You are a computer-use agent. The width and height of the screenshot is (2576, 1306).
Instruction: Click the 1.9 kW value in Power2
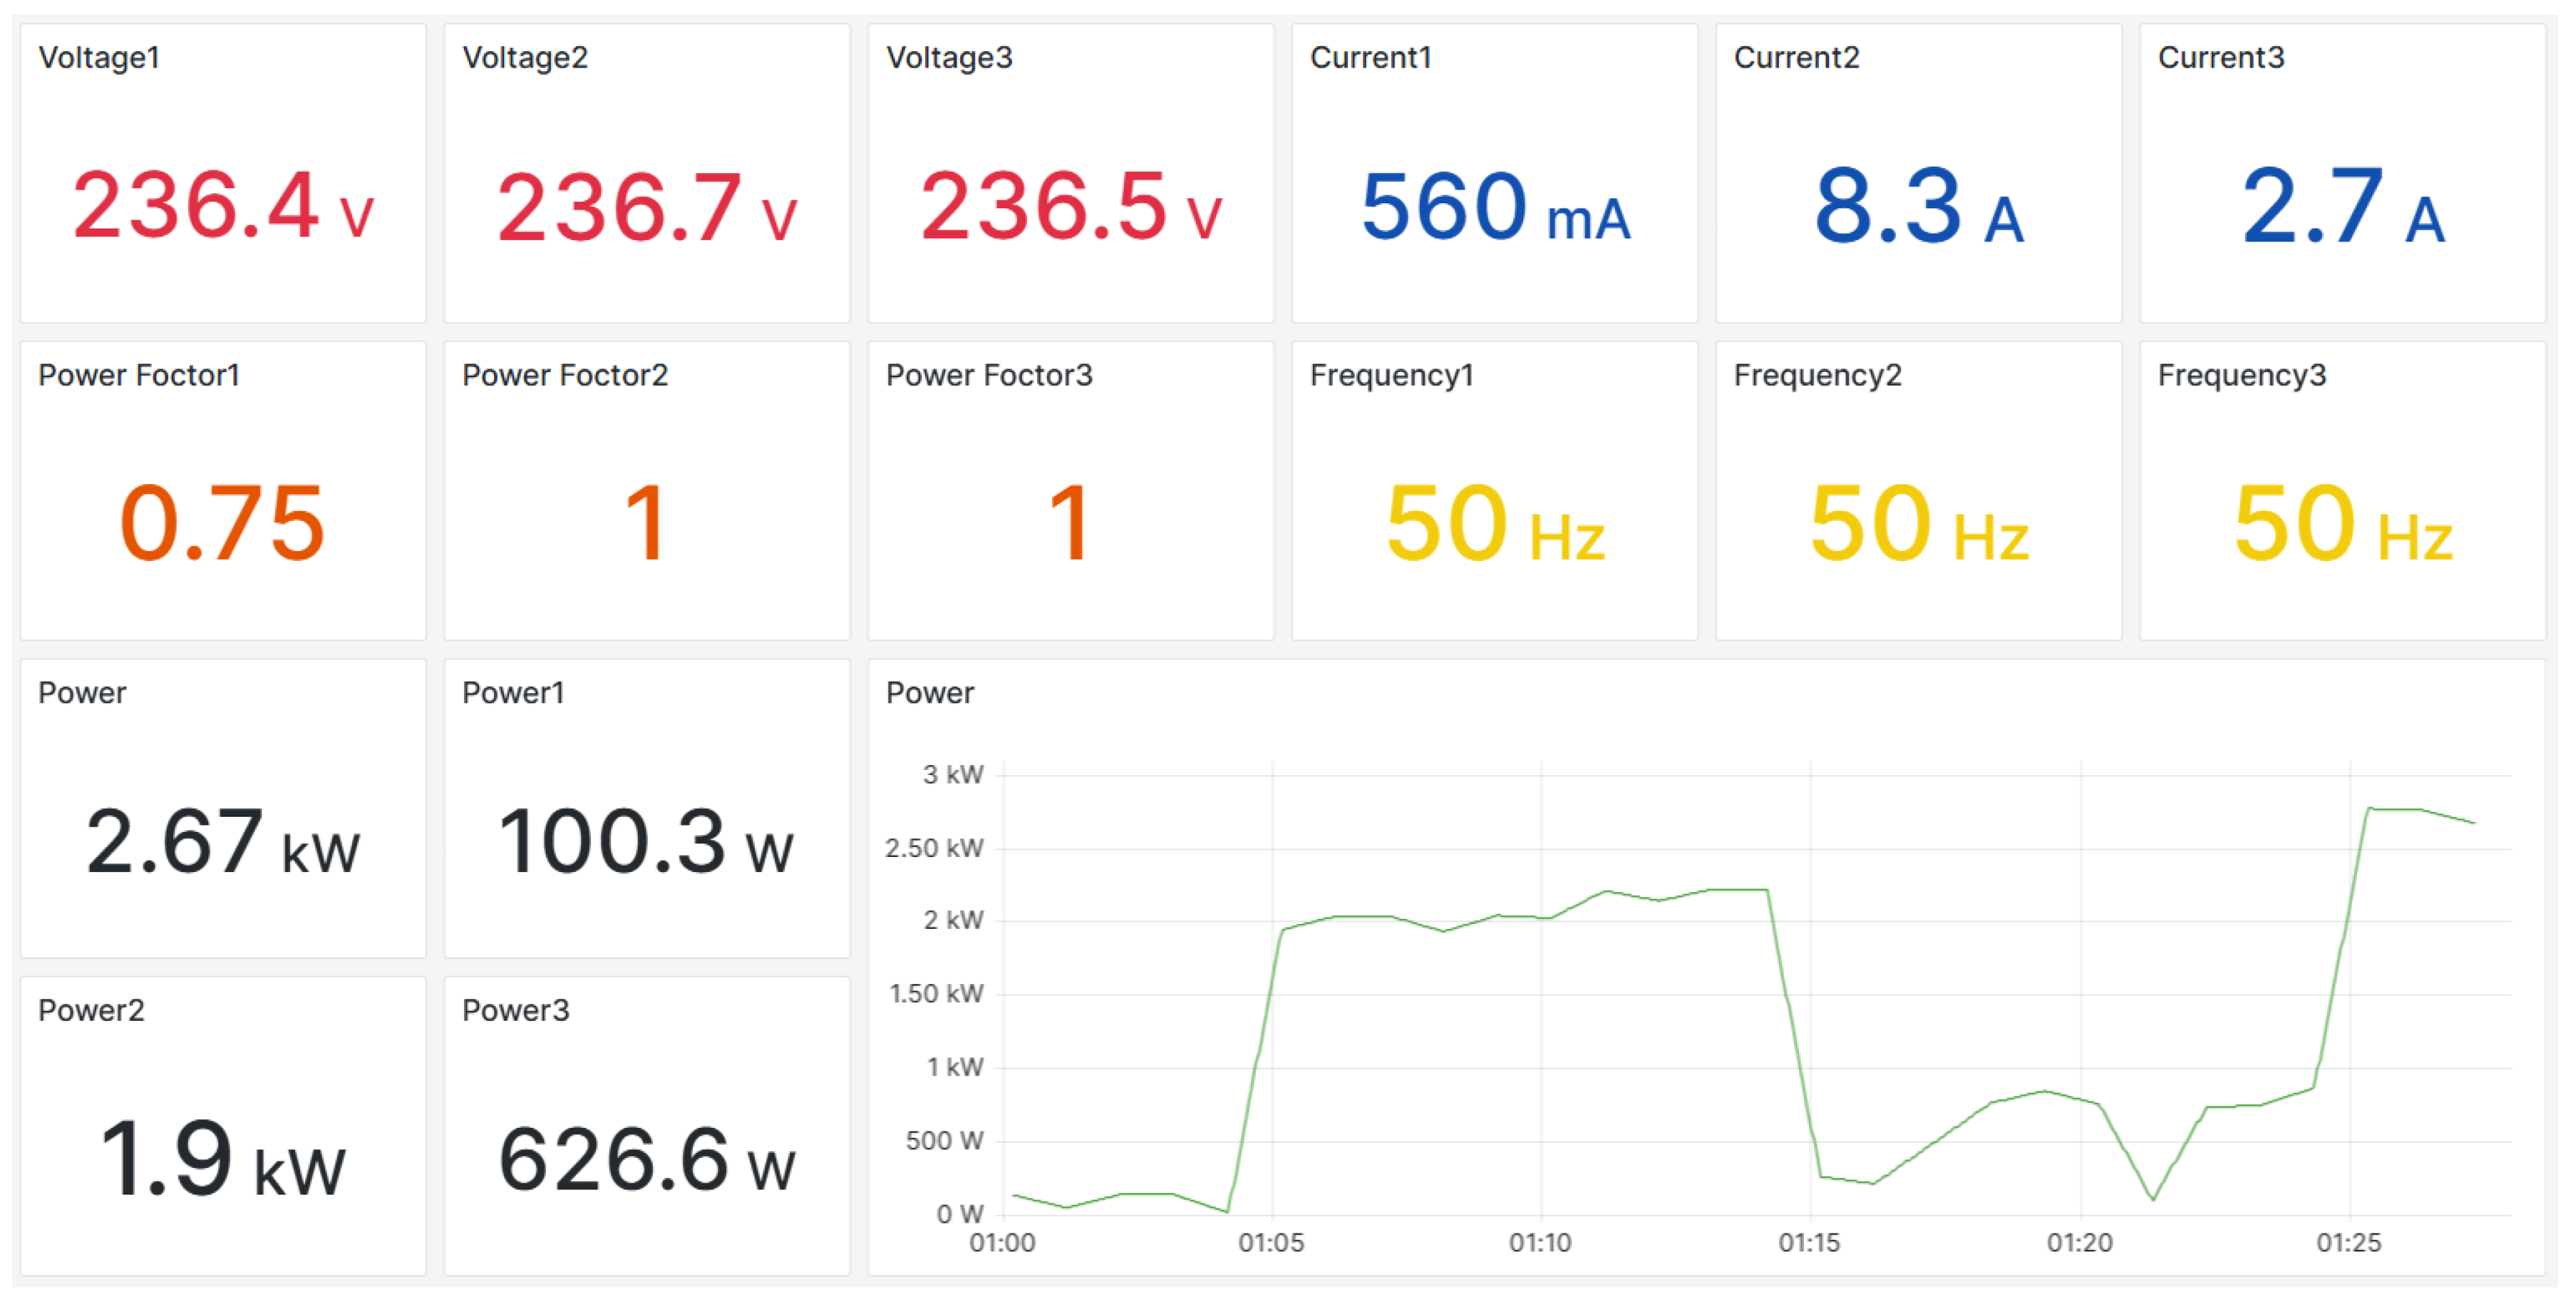[223, 1158]
